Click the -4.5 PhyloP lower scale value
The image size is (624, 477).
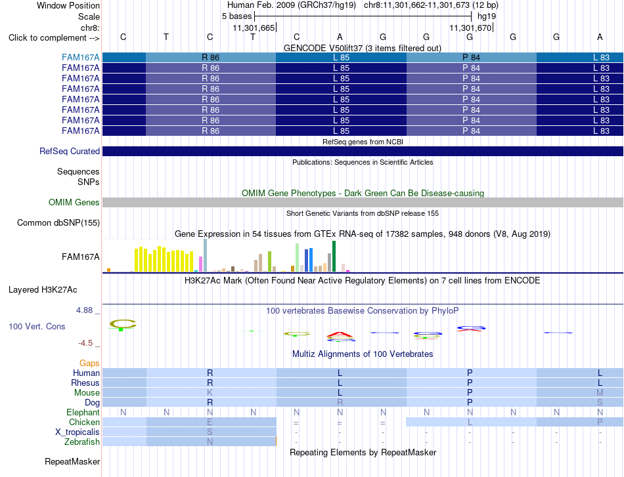pyautogui.click(x=85, y=342)
